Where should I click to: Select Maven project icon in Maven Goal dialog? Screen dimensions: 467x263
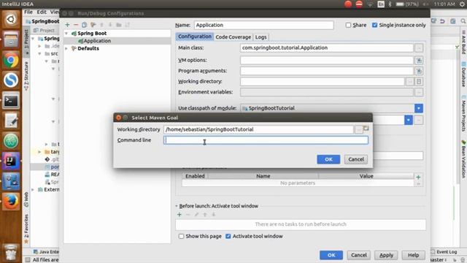(366, 129)
